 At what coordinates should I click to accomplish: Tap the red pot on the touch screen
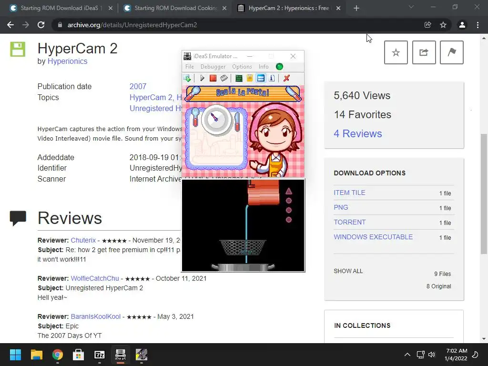(264, 192)
